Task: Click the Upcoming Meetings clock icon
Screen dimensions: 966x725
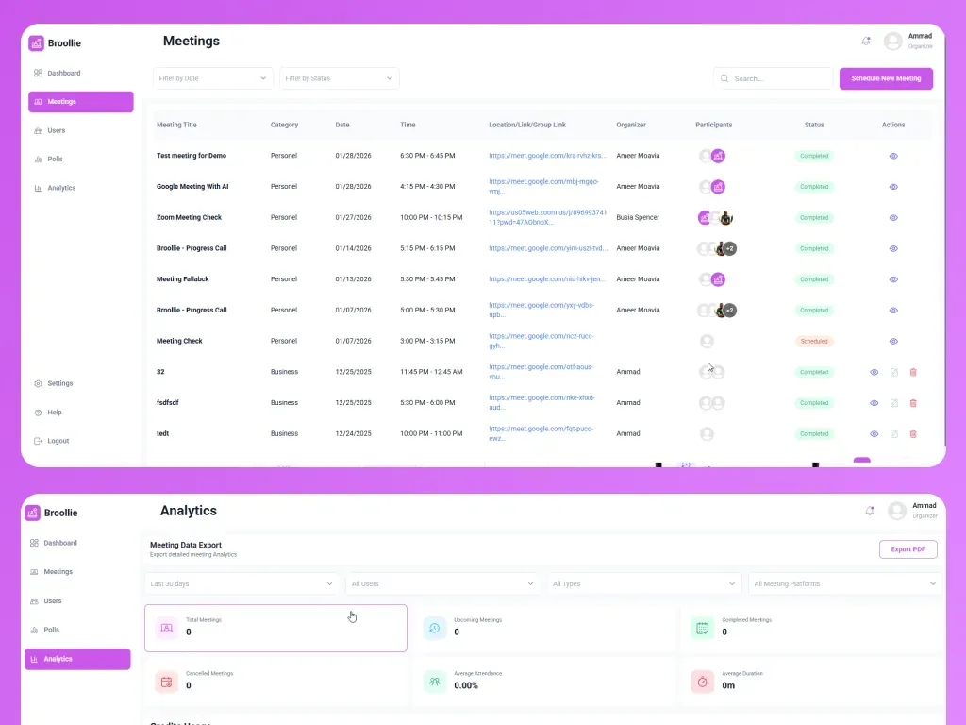Action: tap(434, 628)
